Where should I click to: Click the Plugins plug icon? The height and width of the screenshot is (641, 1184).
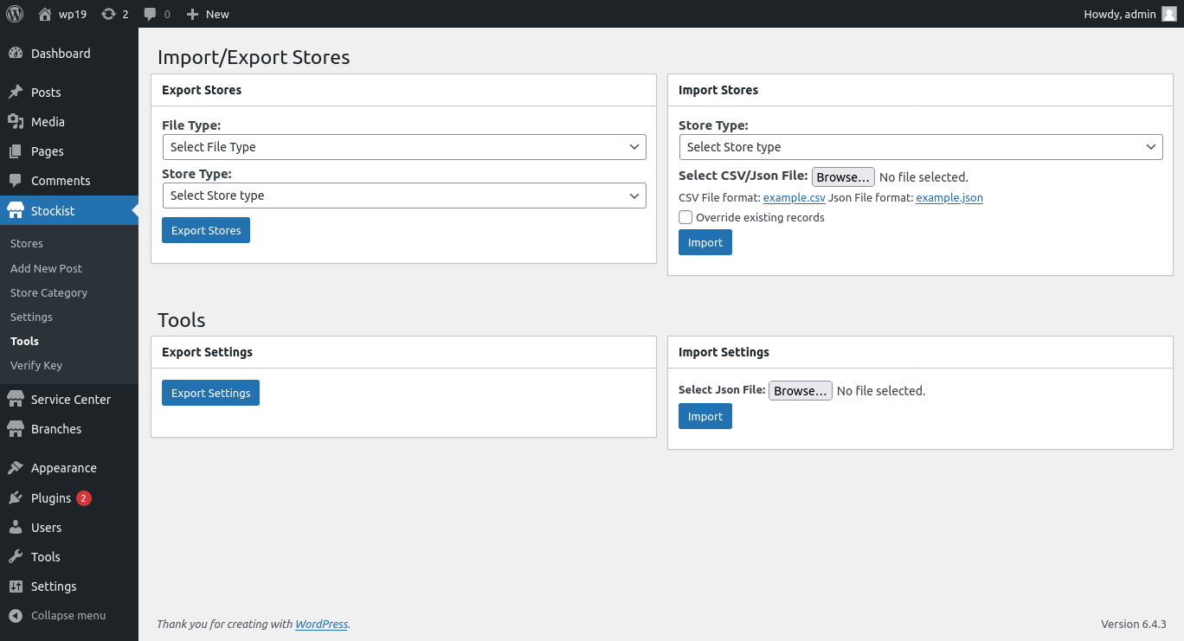click(16, 498)
